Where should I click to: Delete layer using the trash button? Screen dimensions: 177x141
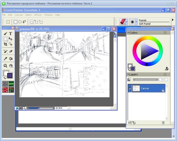163,123
